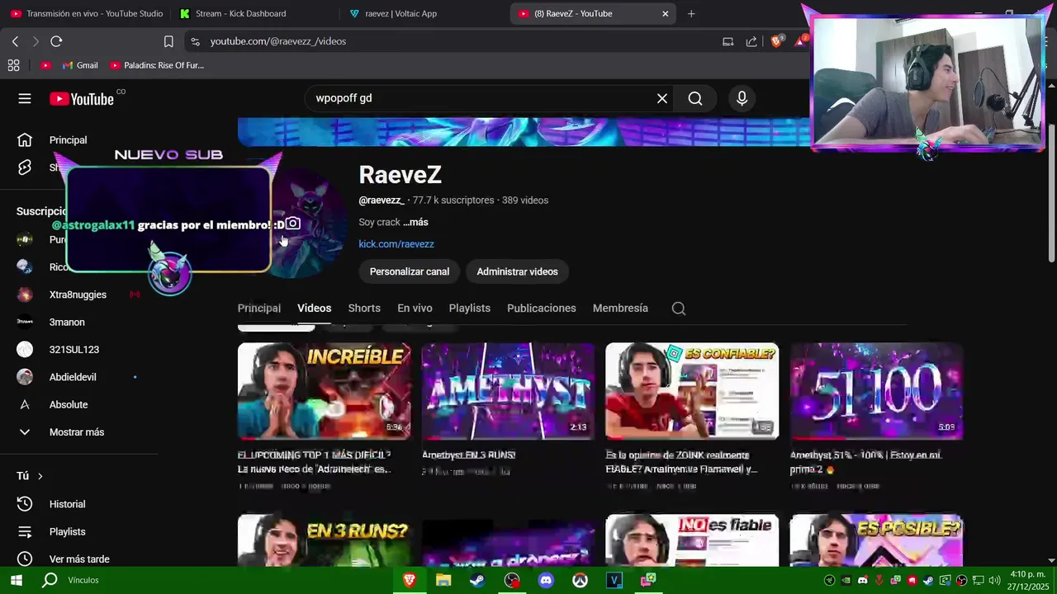Open Xtra8nuggies subscription

[x=79, y=295]
